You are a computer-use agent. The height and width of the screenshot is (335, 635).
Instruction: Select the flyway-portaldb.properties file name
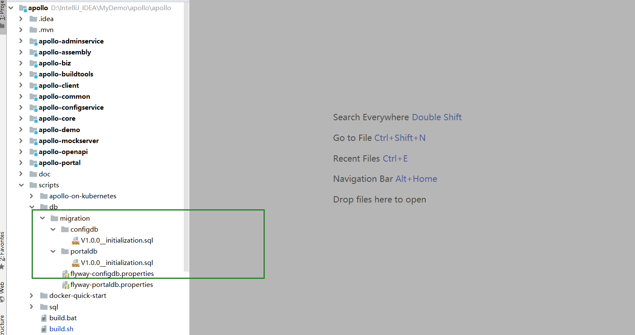pyautogui.click(x=112, y=285)
